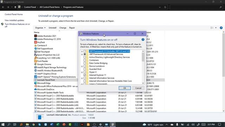Screen dimensions: 225x127
Task: Click taskbar clock showing 2:21 PM
Action: (x=211, y=125)
